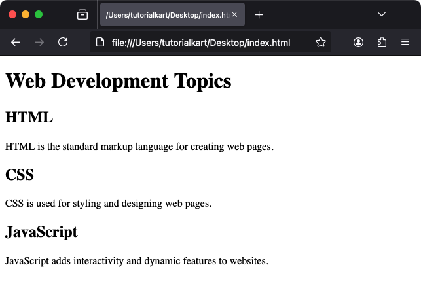Reload the current page
Image resolution: width=421 pixels, height=303 pixels.
pos(63,42)
